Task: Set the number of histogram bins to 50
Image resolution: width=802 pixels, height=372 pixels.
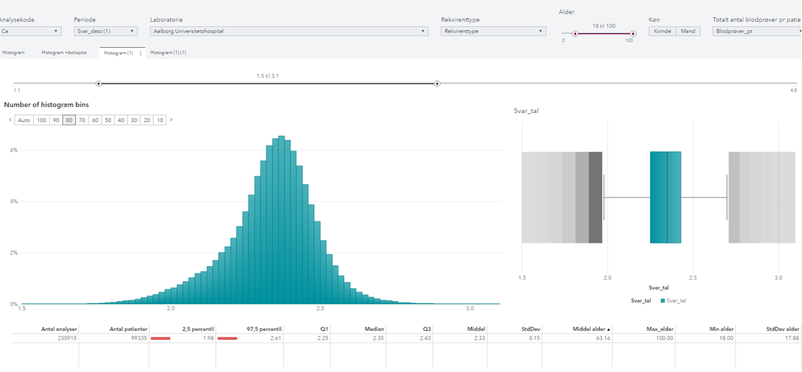Action: (107, 119)
